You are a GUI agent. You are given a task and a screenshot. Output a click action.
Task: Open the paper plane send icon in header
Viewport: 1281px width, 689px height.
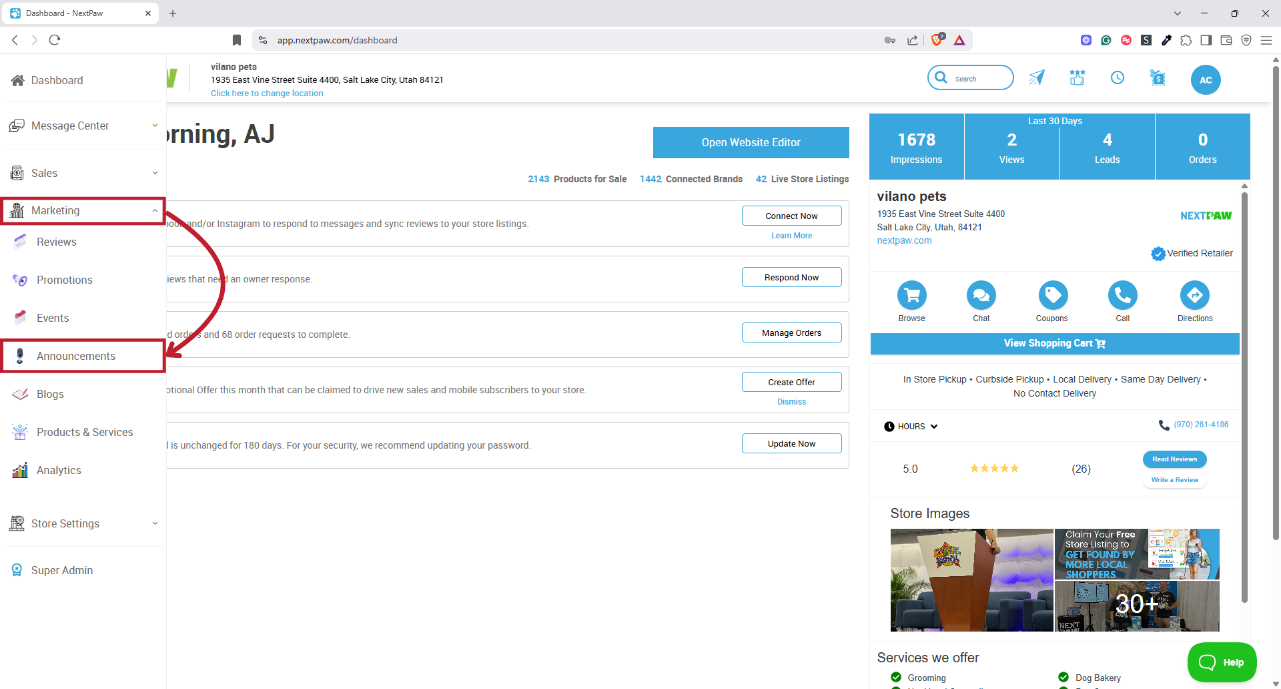(x=1036, y=78)
